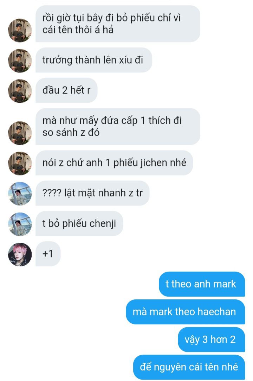Open profile picture next to 't bỏ phiếu chenji'

(20, 224)
